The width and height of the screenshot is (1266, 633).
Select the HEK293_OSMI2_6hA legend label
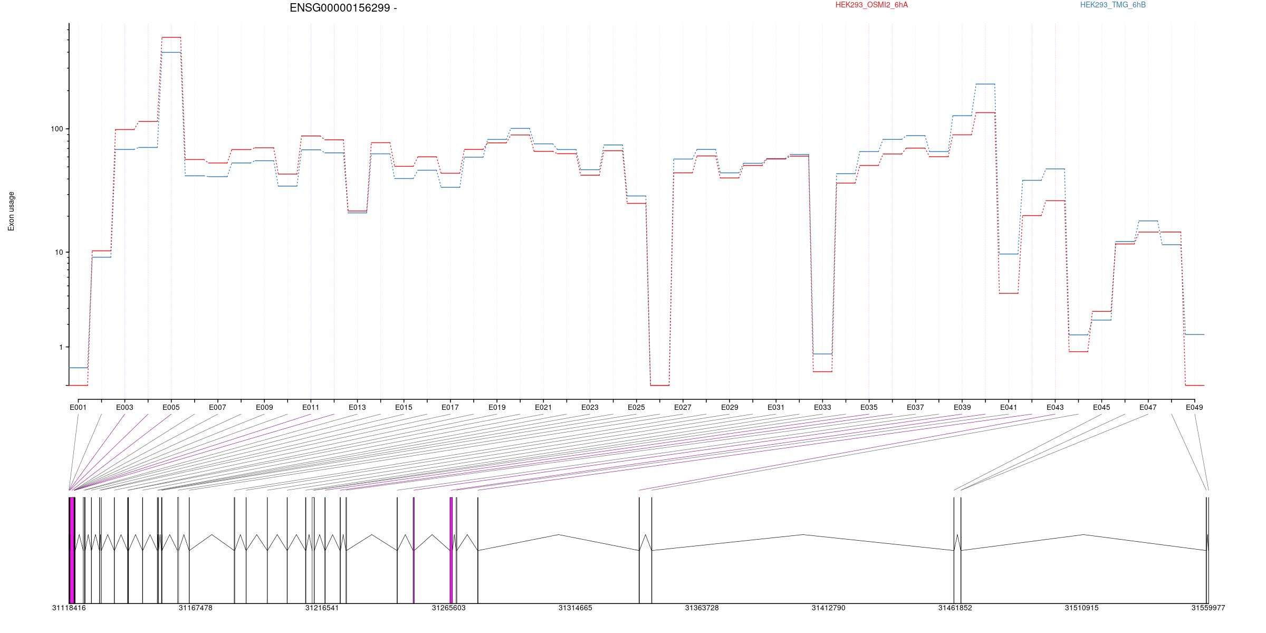(x=871, y=5)
